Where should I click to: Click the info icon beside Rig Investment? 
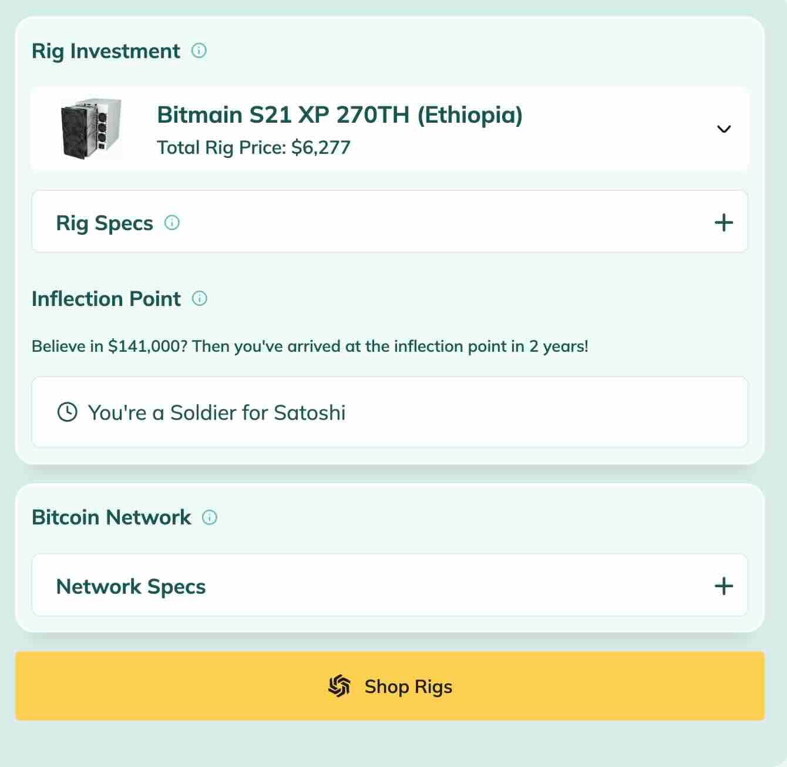199,51
